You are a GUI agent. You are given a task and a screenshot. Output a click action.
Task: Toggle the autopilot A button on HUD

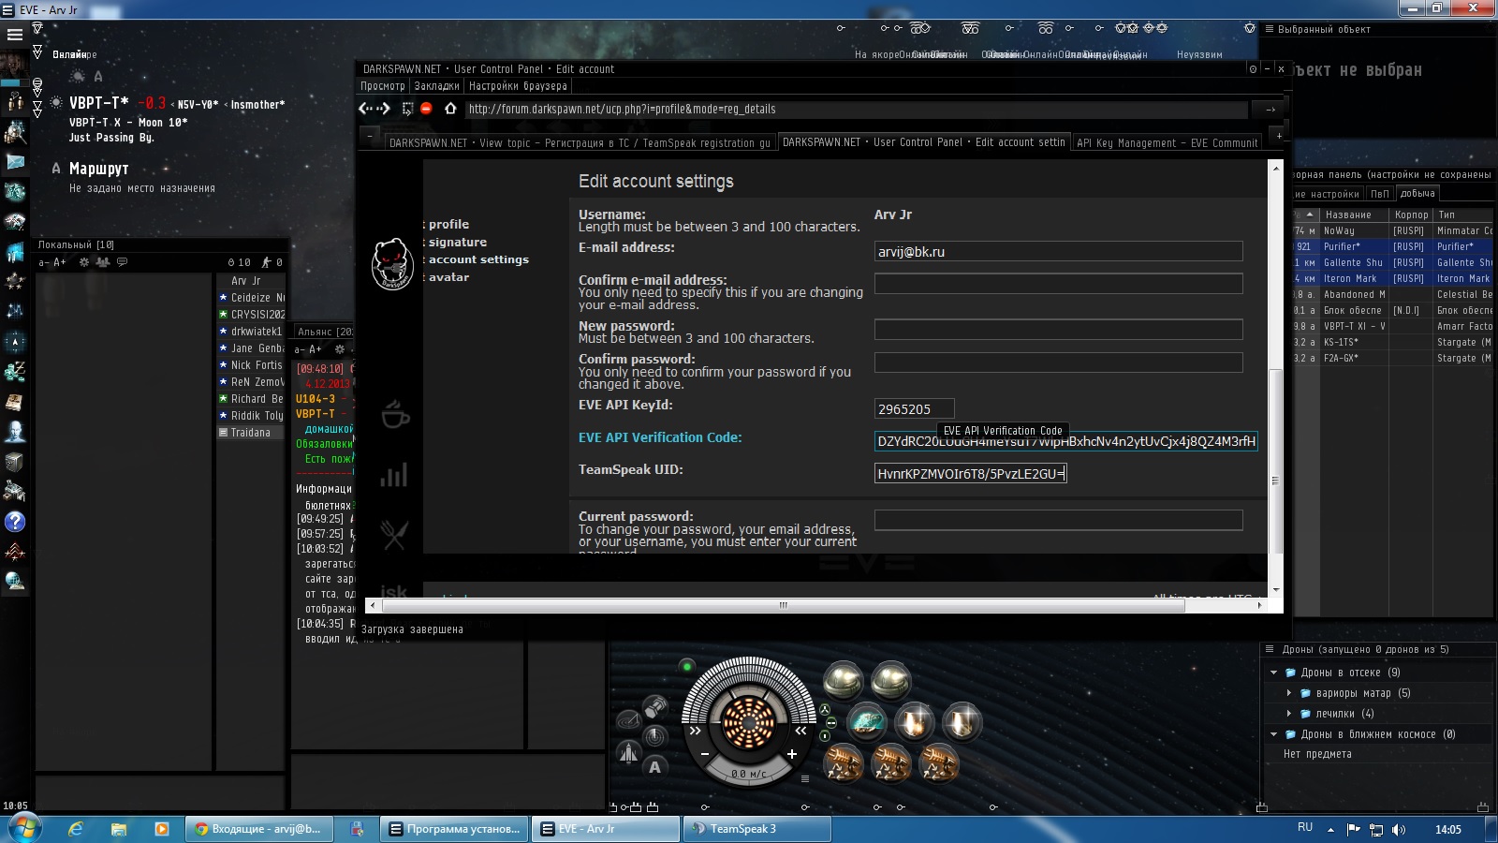coord(654,767)
